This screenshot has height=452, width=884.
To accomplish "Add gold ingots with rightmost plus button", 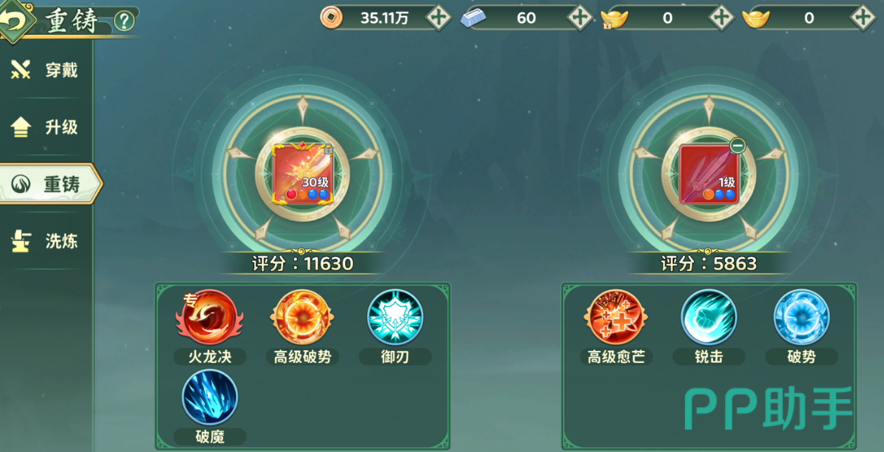I will [x=863, y=17].
